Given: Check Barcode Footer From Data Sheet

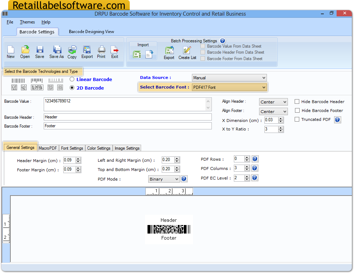Looking at the screenshot, I should click(x=203, y=59).
